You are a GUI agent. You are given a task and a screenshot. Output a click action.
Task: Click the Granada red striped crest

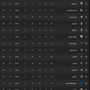(x=81, y=30)
